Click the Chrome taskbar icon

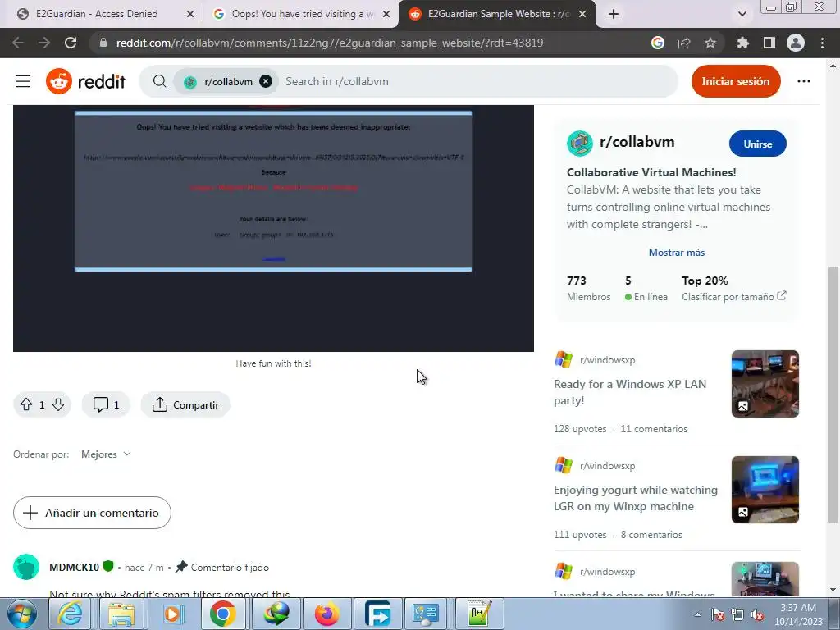[223, 614]
